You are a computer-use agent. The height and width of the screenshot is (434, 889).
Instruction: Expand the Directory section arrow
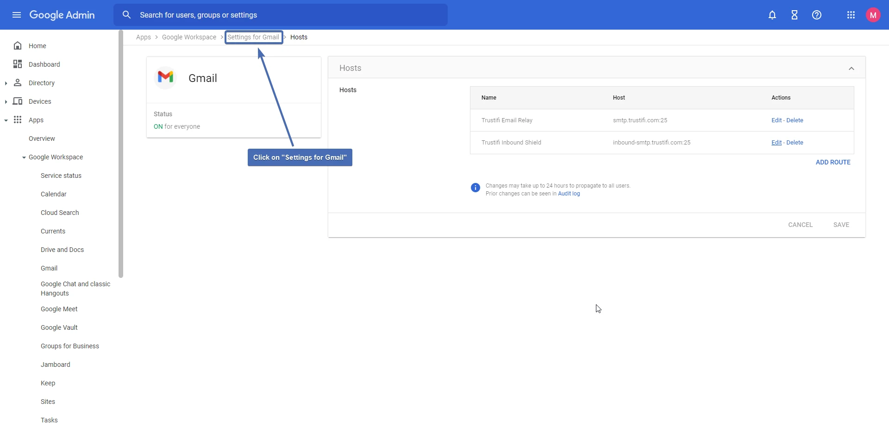6,83
